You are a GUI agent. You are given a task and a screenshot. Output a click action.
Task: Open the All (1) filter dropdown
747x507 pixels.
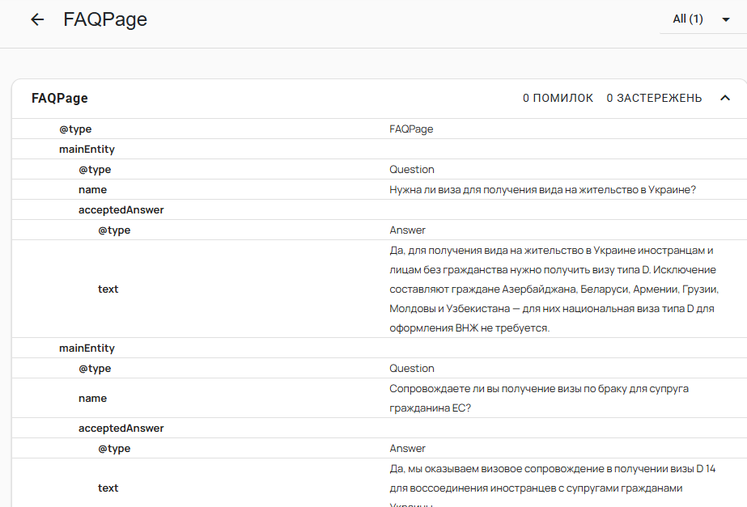point(702,19)
